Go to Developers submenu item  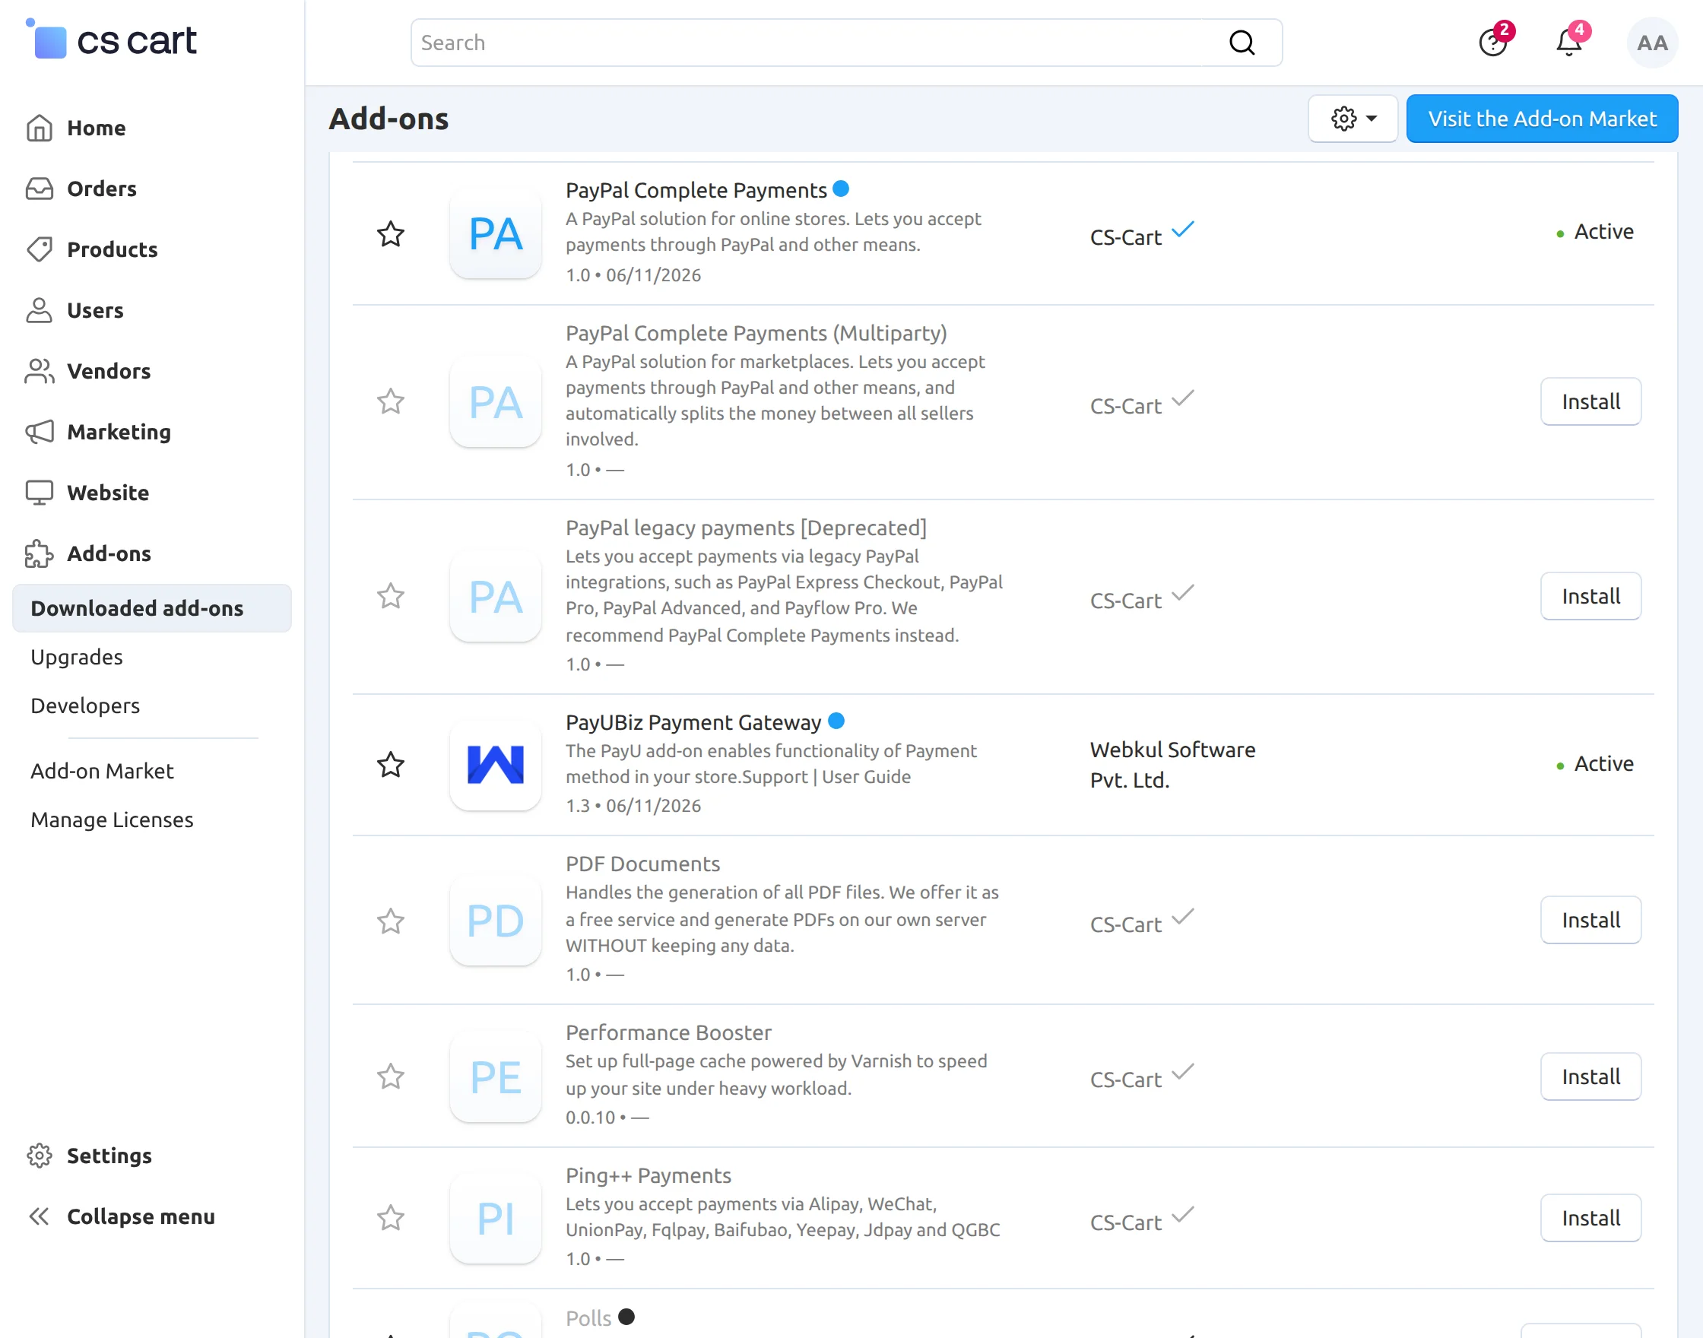(x=85, y=705)
